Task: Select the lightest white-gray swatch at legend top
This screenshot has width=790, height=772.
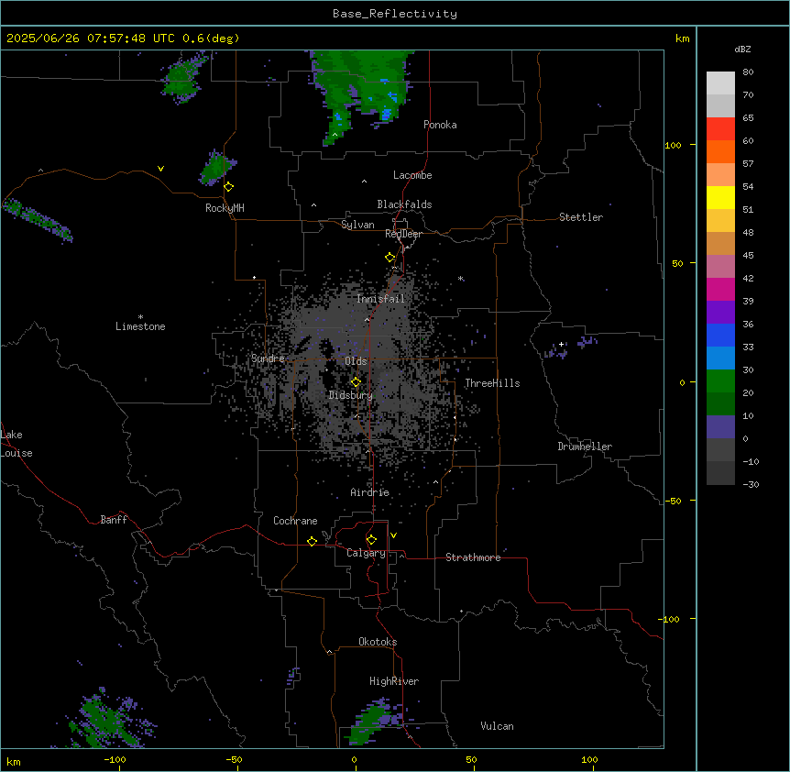Action: 720,83
